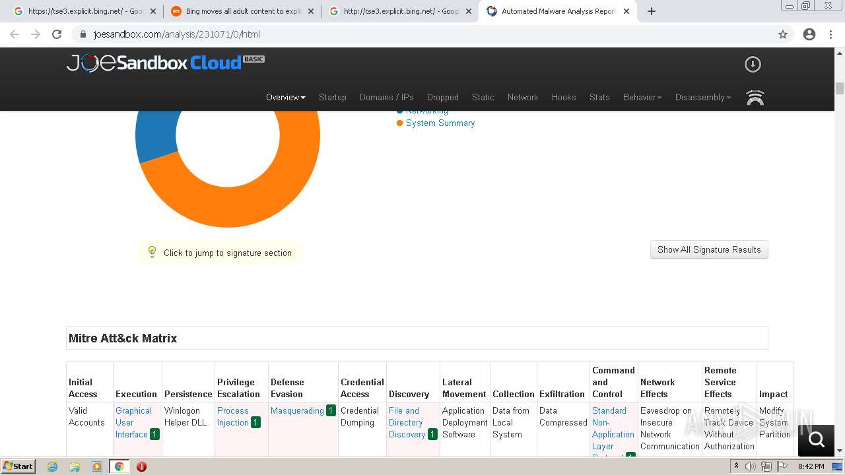This screenshot has width=845, height=475.
Task: Click the taskbar clock showing 8:42 PM
Action: [x=811, y=466]
